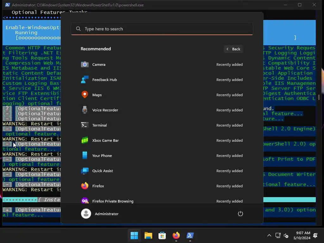Click the Windows Start button on taskbar
This screenshot has width=324, height=243.
tap(134, 235)
